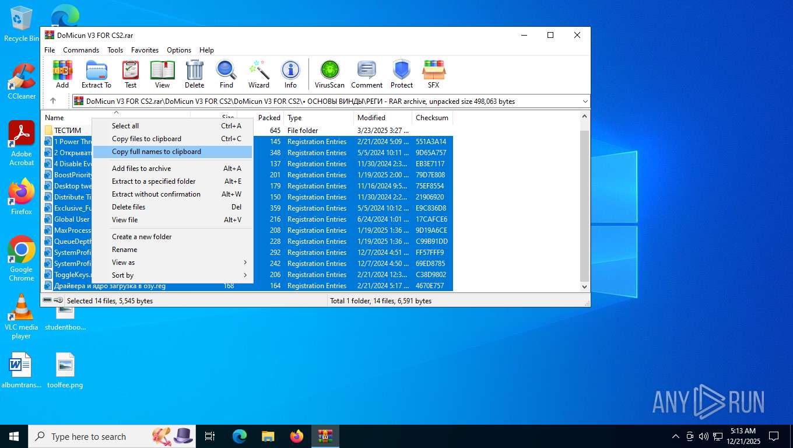Choose Rename in context menu
793x448 pixels.
pyautogui.click(x=173, y=250)
